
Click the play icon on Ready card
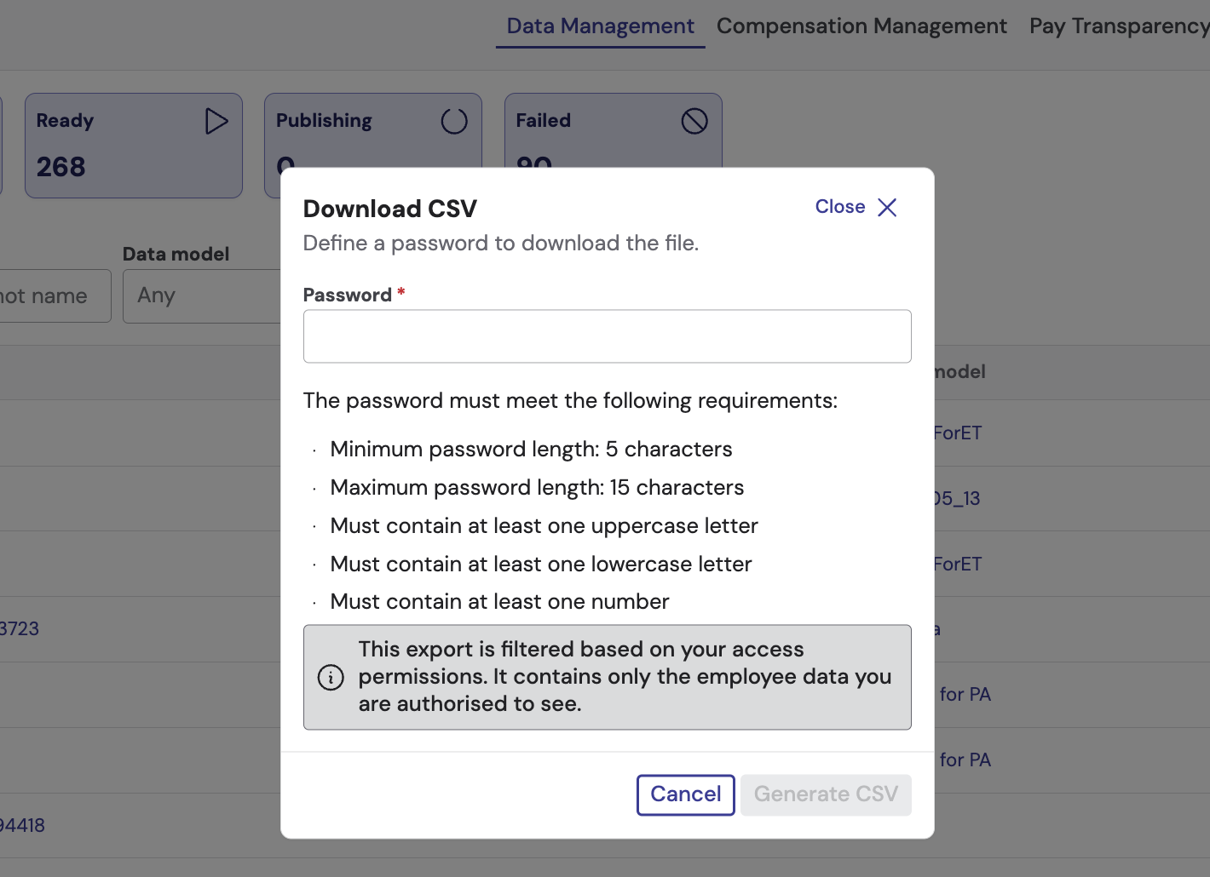pos(216,121)
